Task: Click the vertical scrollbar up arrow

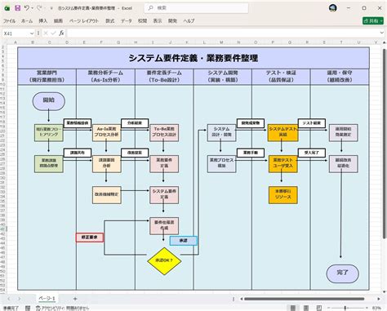Action: point(385,42)
